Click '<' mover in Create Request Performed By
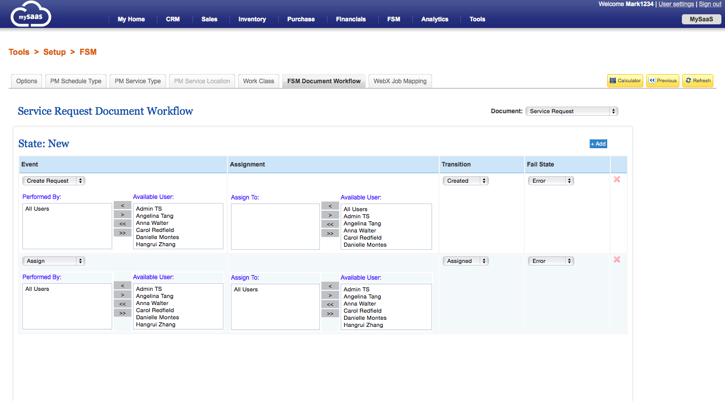The width and height of the screenshot is (725, 401). (122, 206)
